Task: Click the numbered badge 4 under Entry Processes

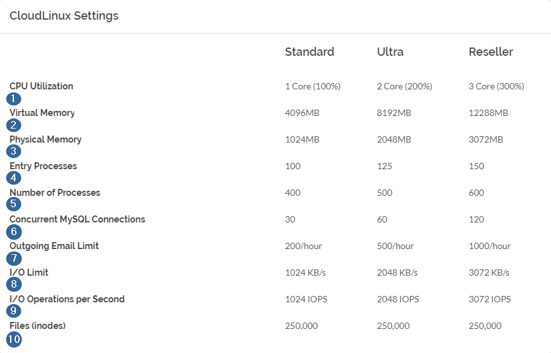Action: (x=14, y=177)
